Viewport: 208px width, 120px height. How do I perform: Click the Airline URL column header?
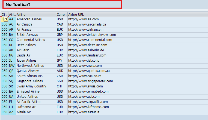coord(138,14)
